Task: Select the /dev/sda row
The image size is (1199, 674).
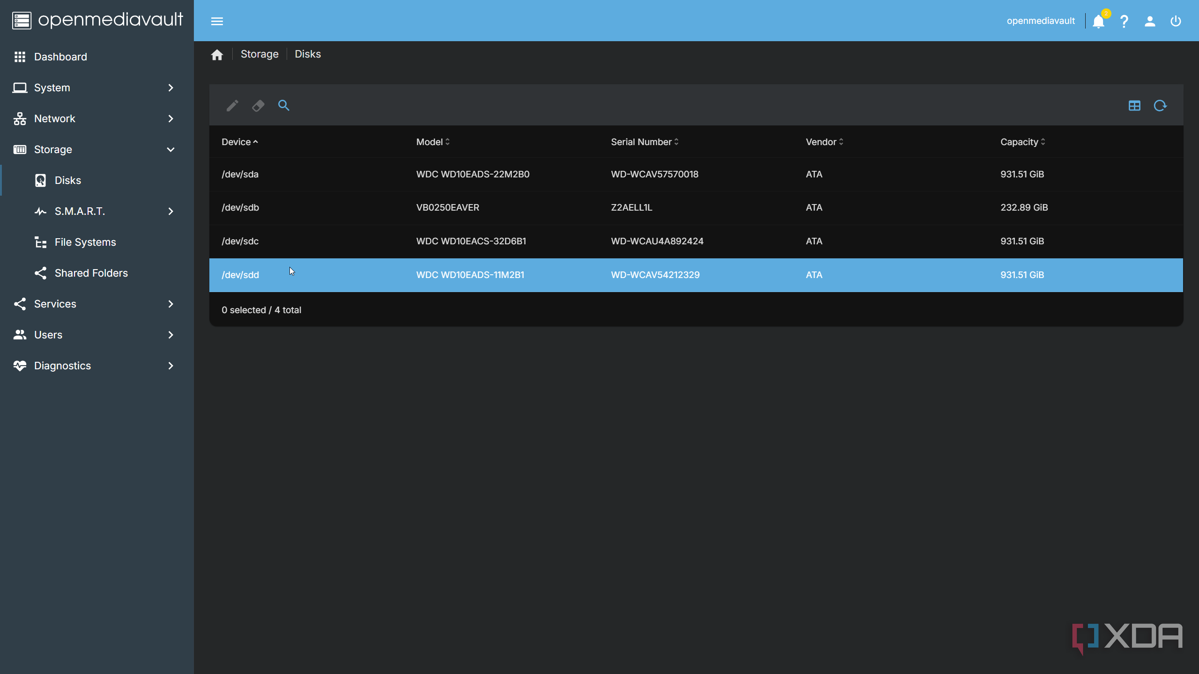Action: 696,174
